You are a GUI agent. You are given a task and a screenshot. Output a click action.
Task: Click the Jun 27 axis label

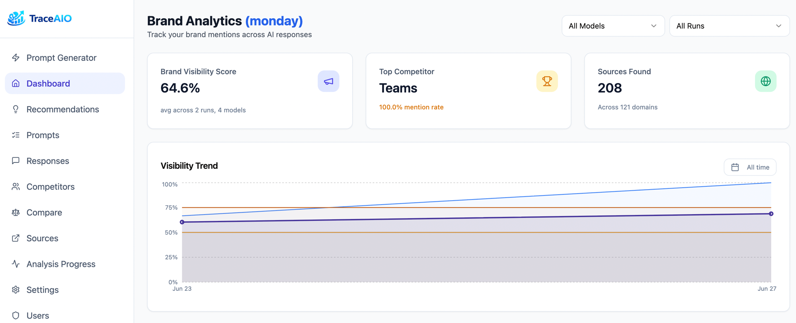coord(767,289)
